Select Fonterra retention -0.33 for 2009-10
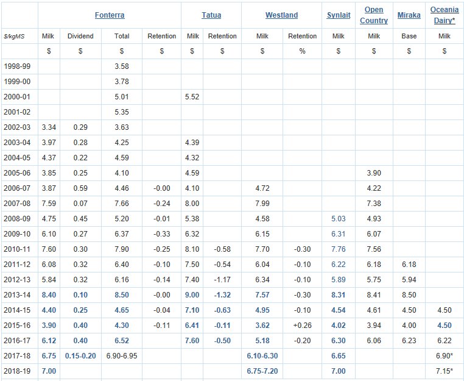 (x=161, y=234)
